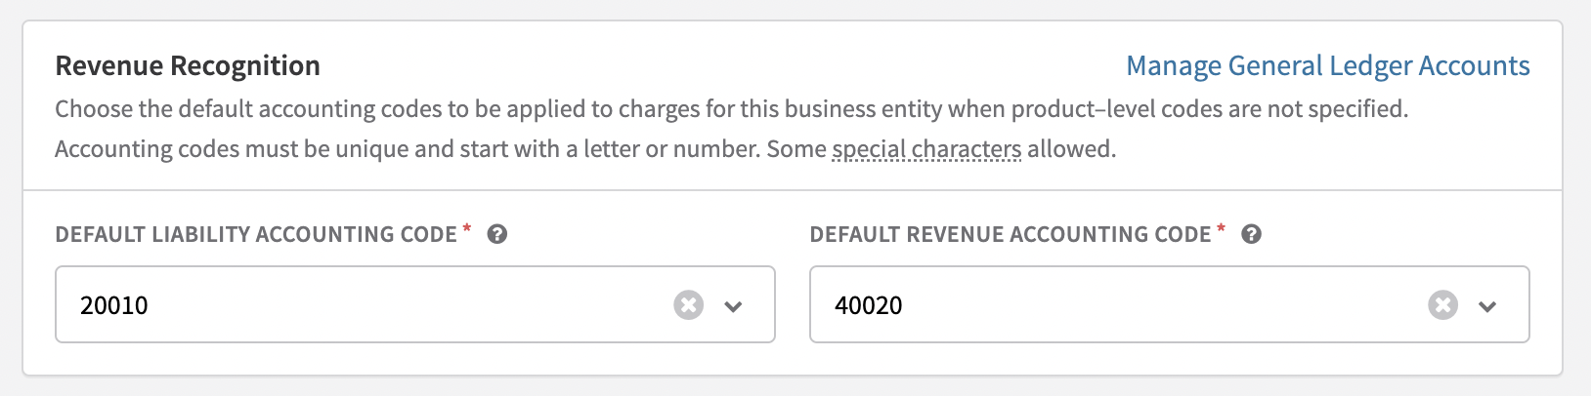
Task: Select the 40020 value text
Action: [869, 305]
